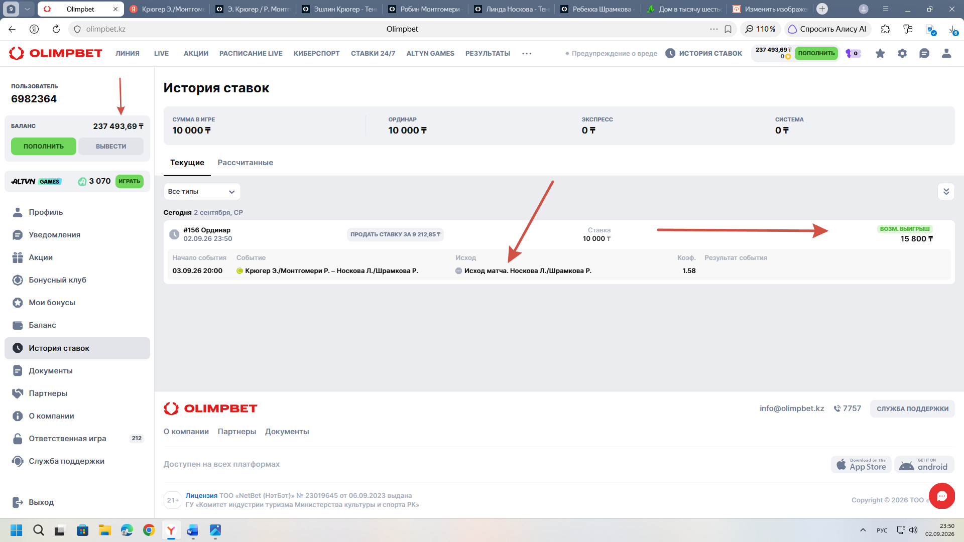Open page actions ellipsis in address bar
Viewport: 964px width, 542px height.
coord(714,29)
